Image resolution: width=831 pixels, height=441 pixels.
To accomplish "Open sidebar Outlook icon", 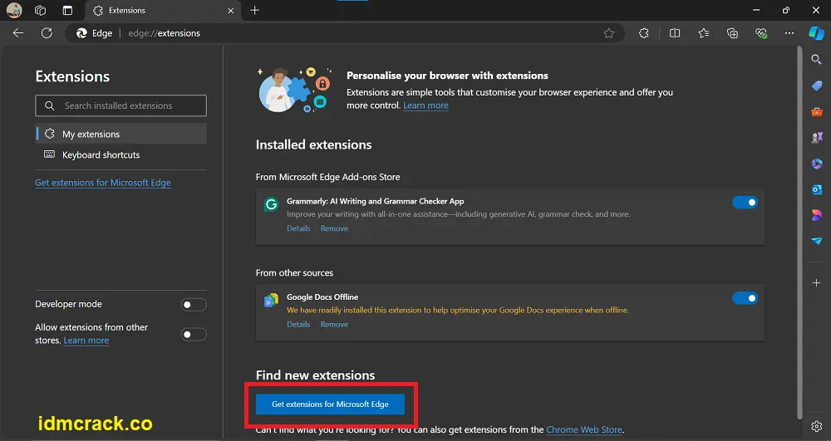I will click(x=817, y=189).
